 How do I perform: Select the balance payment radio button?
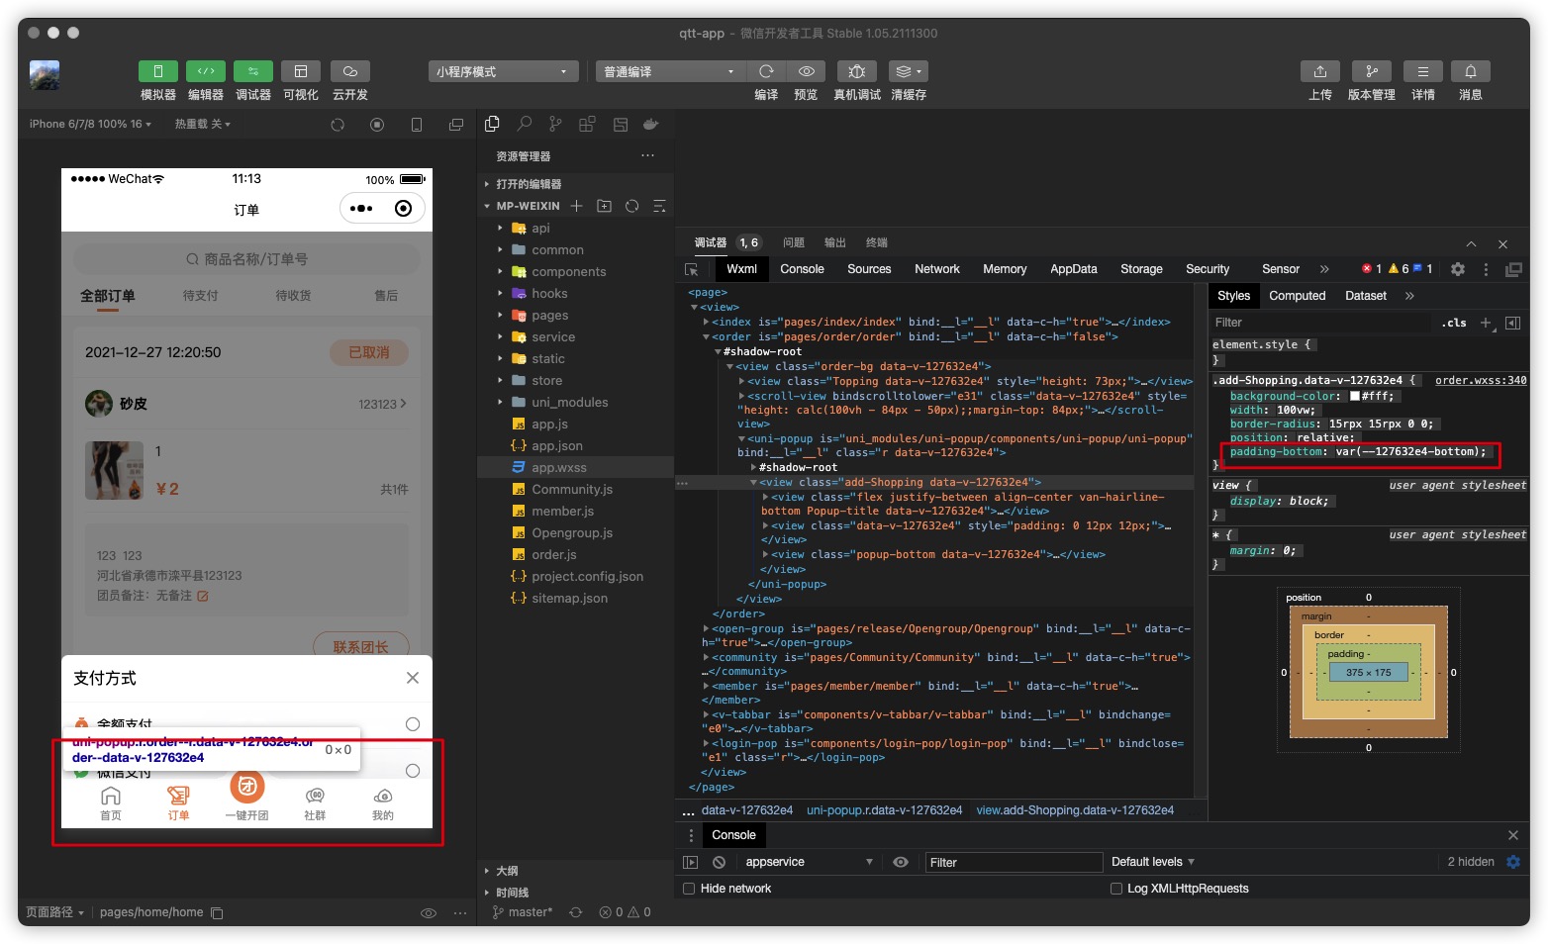[413, 724]
